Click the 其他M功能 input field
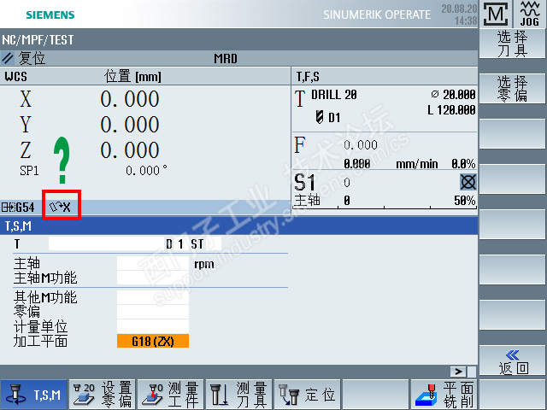The image size is (547, 410). point(153,297)
